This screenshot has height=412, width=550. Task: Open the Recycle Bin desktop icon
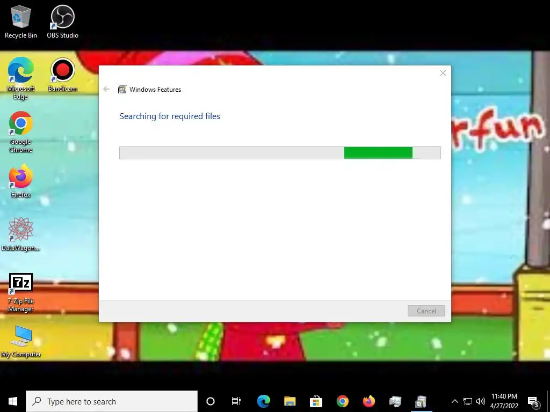point(21,21)
